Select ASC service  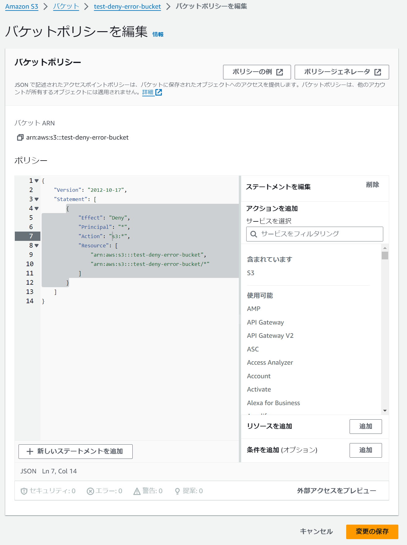coord(253,349)
